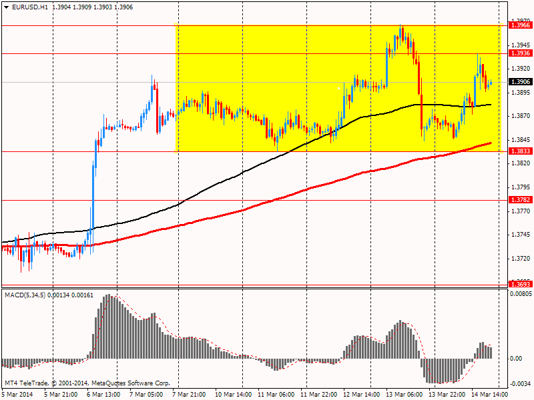Click the OHLC values 1.3904 1.3909 1.3903 1.3906
Viewport: 534px width, 400px height.
click(93, 7)
